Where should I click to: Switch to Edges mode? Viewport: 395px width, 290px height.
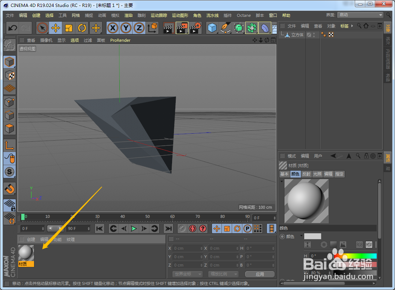tap(10, 115)
